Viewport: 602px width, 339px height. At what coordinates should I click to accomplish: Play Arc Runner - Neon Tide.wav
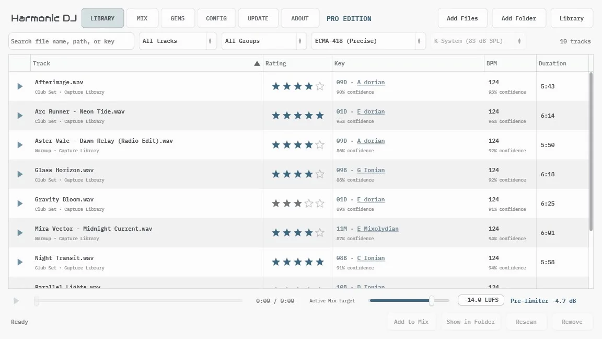(20, 116)
